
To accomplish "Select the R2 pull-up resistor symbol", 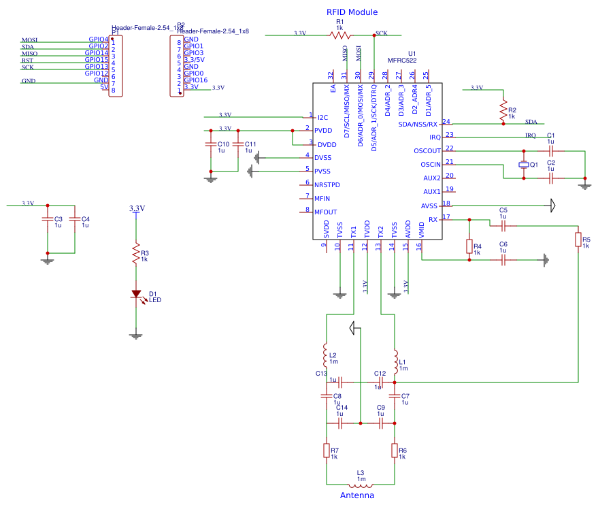I will (x=503, y=110).
